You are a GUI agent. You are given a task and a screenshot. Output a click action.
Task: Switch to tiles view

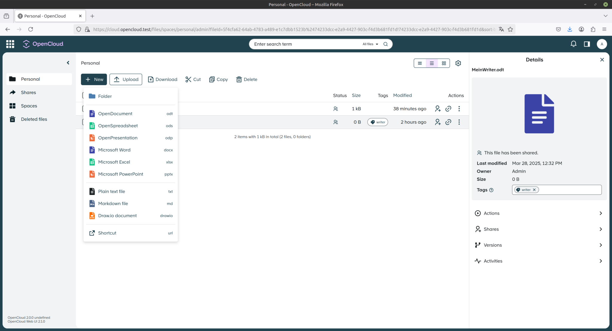coord(444,63)
